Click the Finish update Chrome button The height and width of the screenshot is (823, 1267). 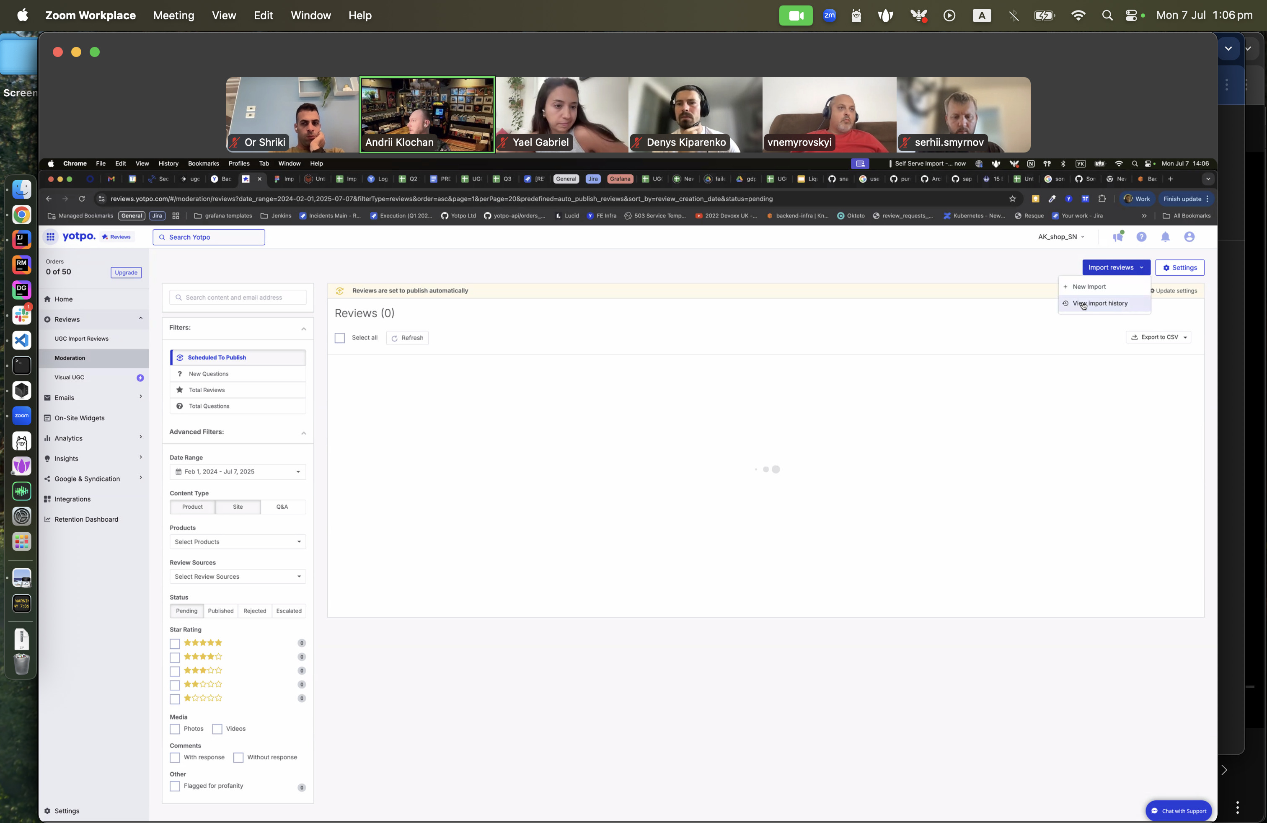coord(1186,199)
